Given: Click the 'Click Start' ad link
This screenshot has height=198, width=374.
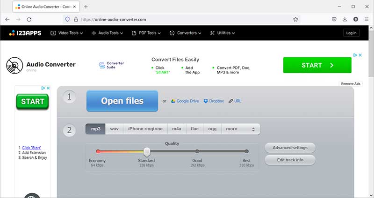Looking at the screenshot, I should 31,148.
